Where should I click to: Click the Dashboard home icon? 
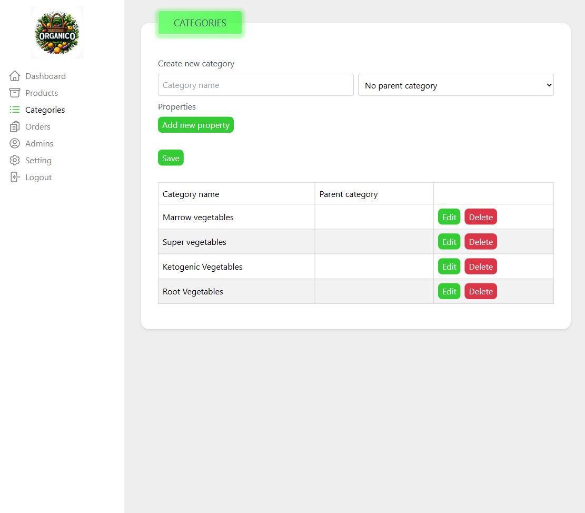(15, 76)
